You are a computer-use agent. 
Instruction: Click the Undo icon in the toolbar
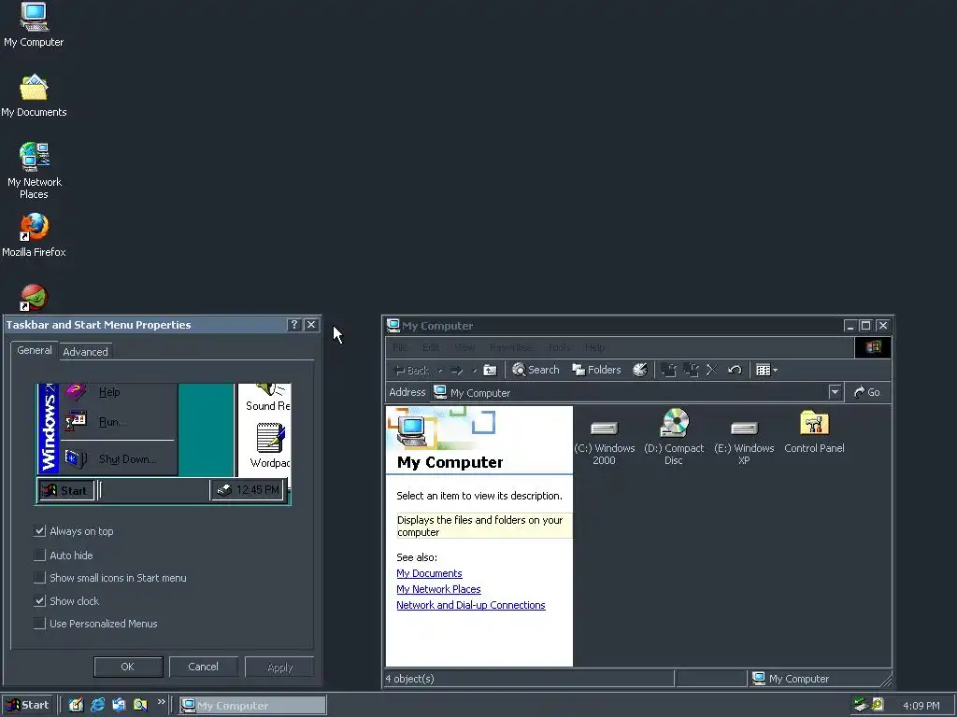tap(735, 370)
